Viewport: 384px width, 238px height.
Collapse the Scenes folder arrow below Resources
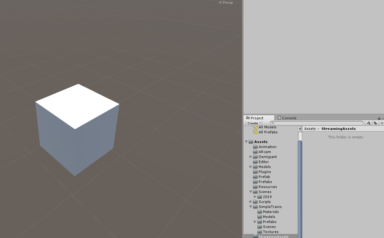point(251,192)
